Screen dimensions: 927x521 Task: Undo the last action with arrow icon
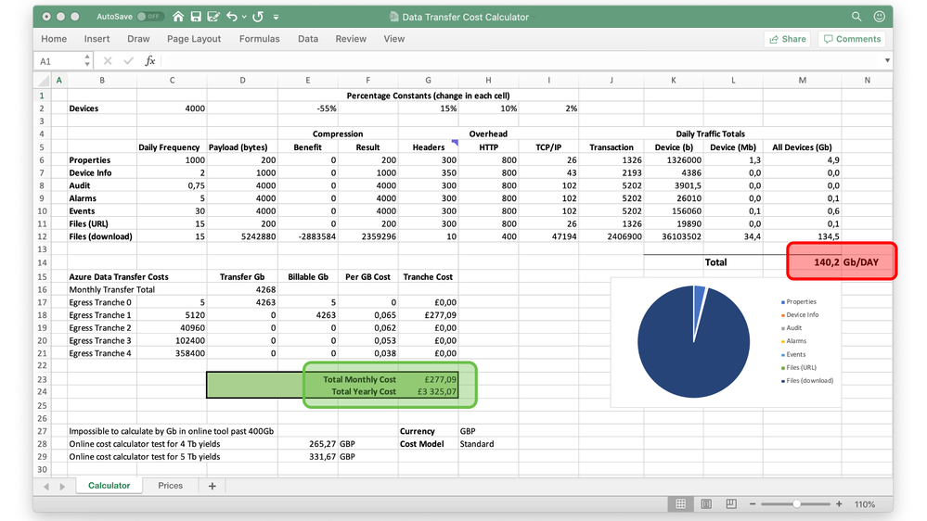point(232,17)
